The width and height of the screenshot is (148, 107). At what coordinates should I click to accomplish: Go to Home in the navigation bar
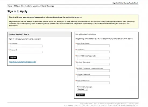10,6
